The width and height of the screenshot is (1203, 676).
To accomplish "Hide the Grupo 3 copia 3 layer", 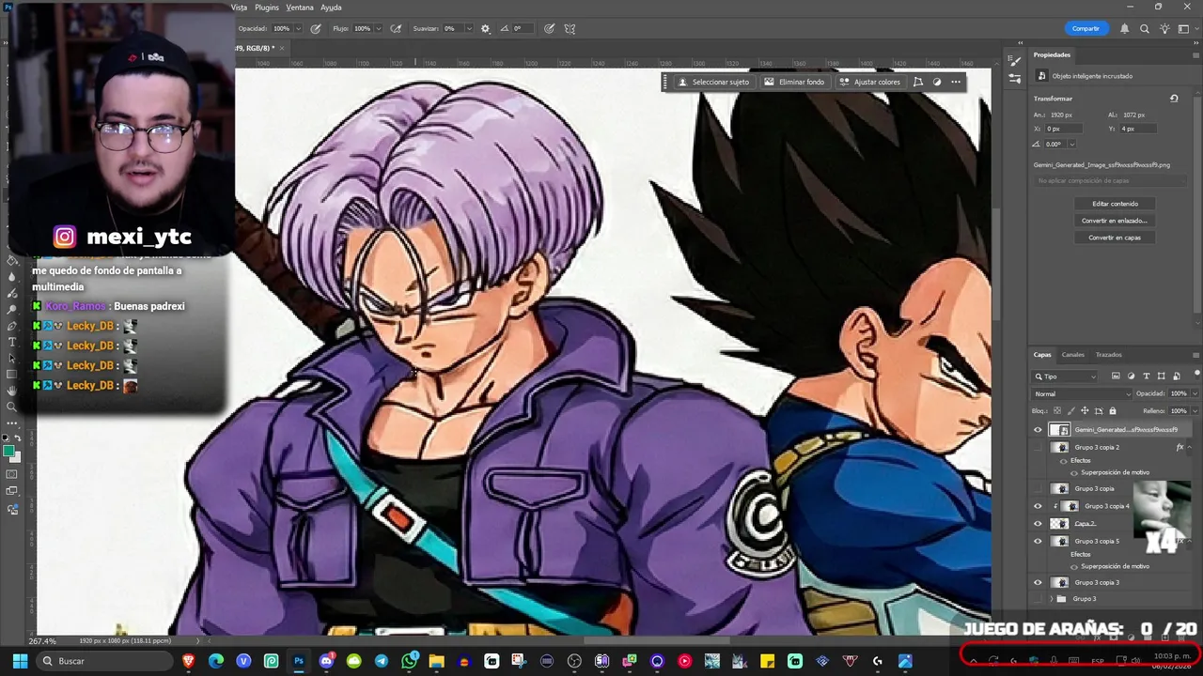I will [x=1039, y=583].
